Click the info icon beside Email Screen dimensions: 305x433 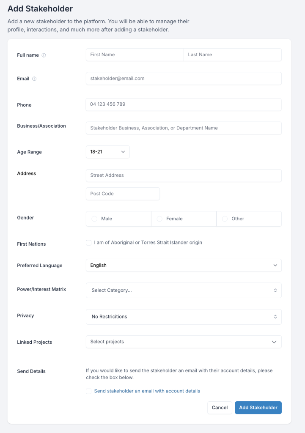click(x=34, y=79)
